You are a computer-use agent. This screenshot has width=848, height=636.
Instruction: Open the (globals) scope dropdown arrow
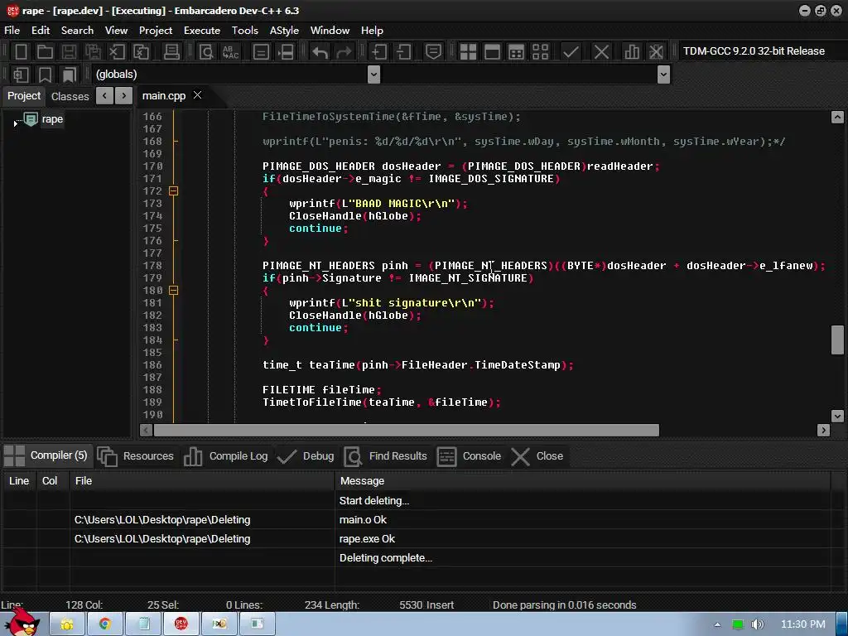pyautogui.click(x=373, y=74)
